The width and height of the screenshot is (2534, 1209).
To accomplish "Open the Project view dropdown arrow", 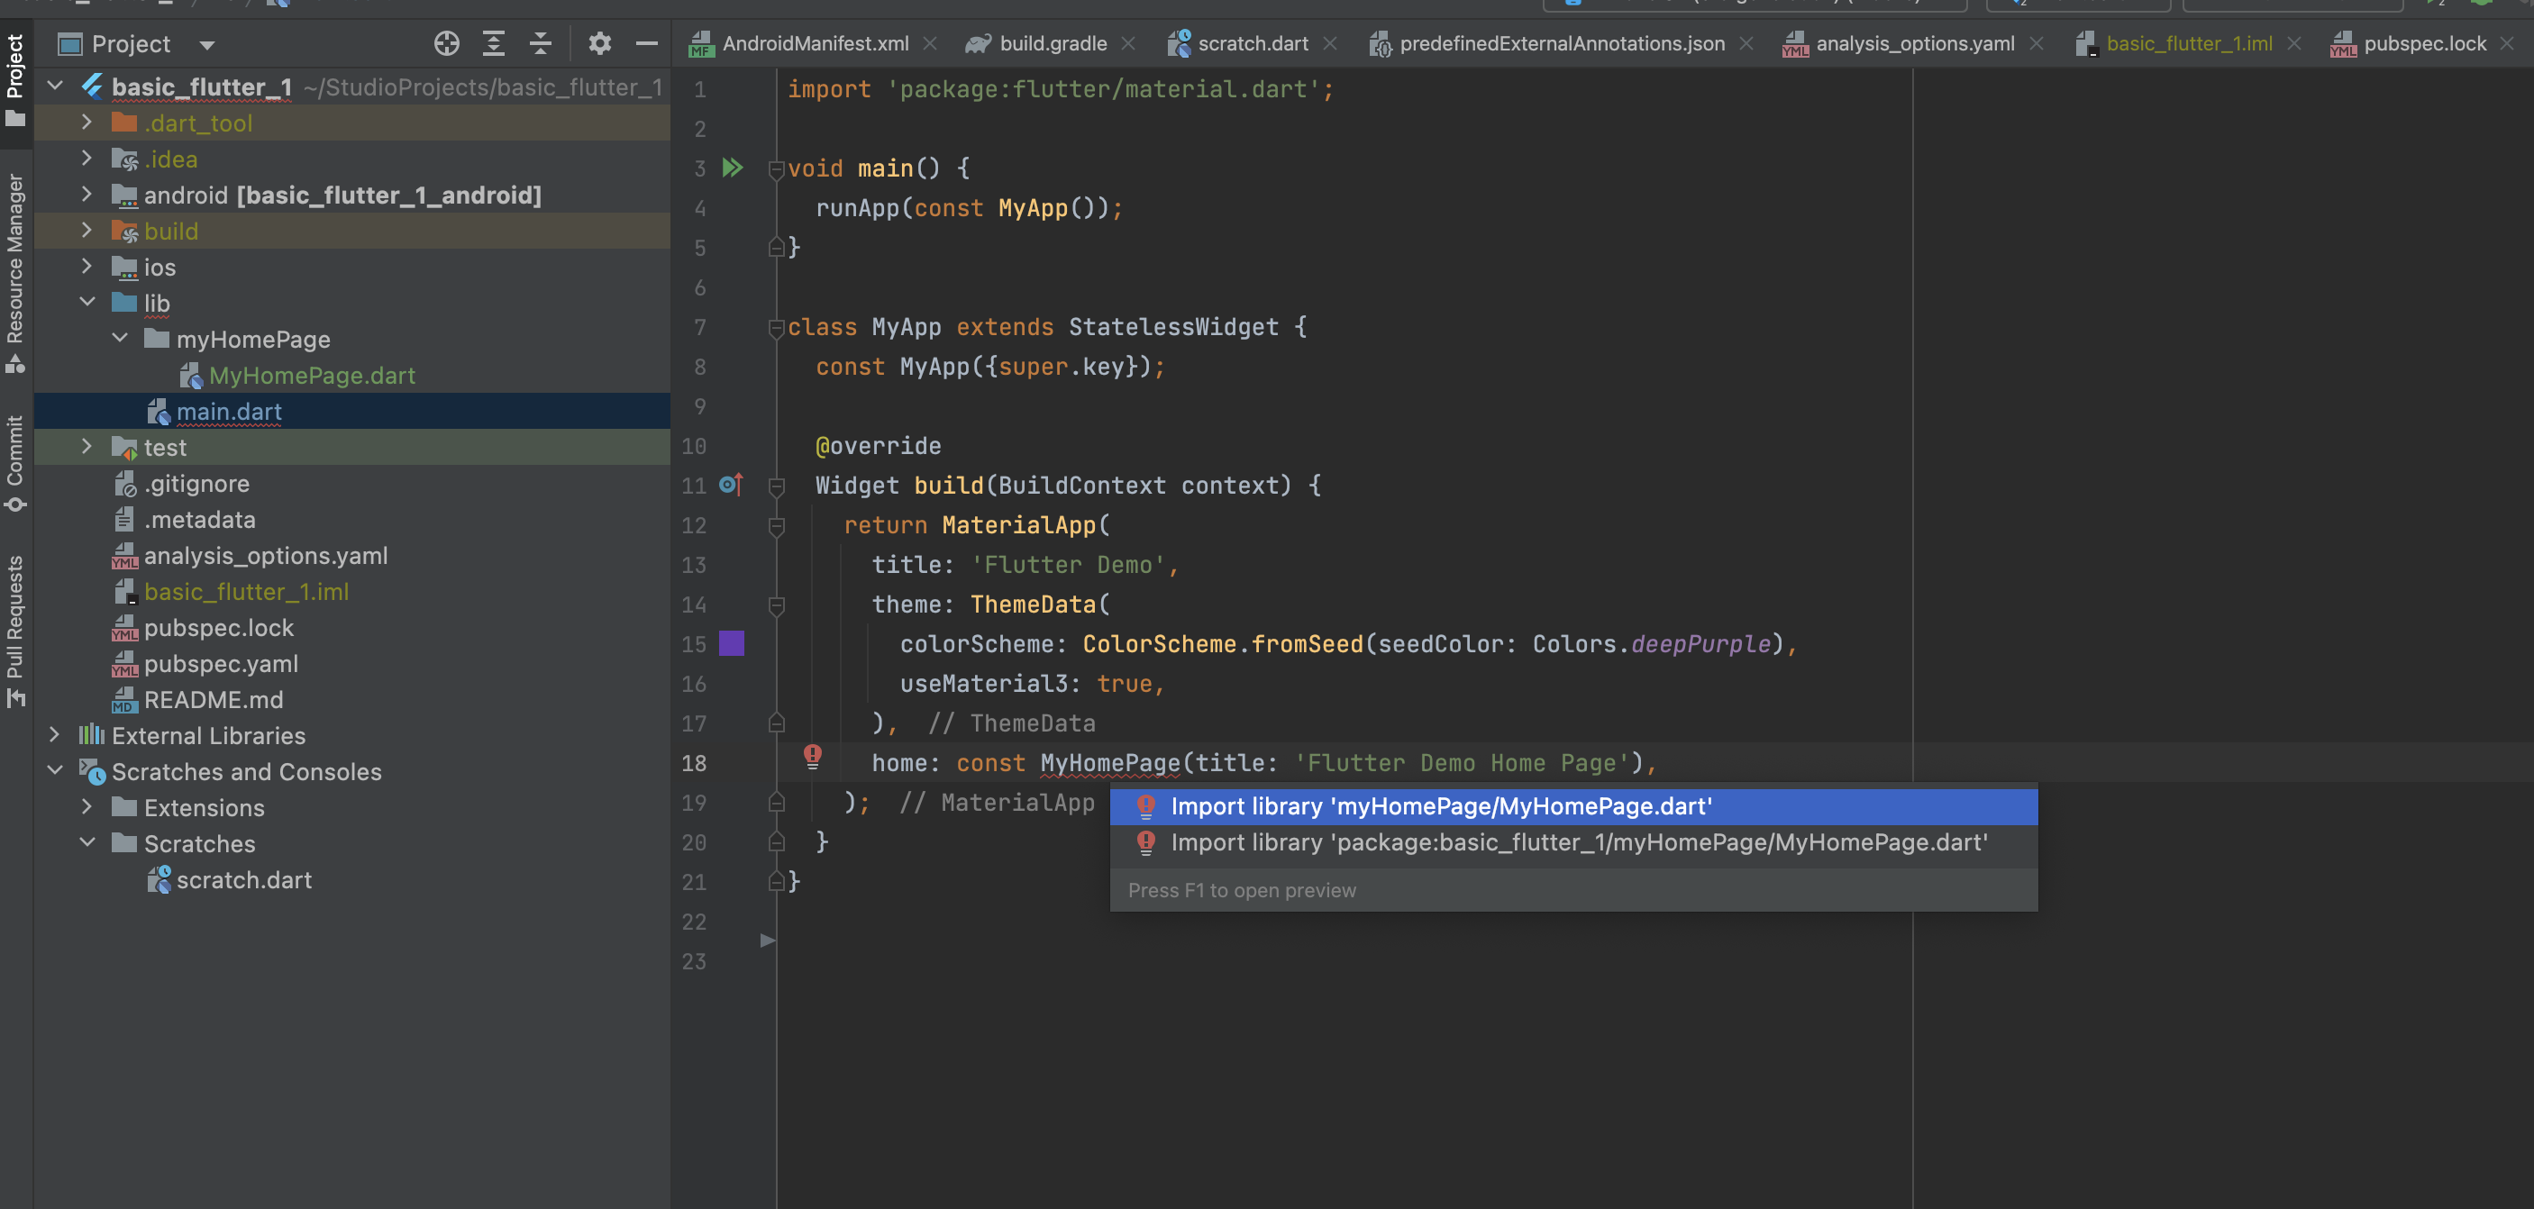I will (x=206, y=45).
